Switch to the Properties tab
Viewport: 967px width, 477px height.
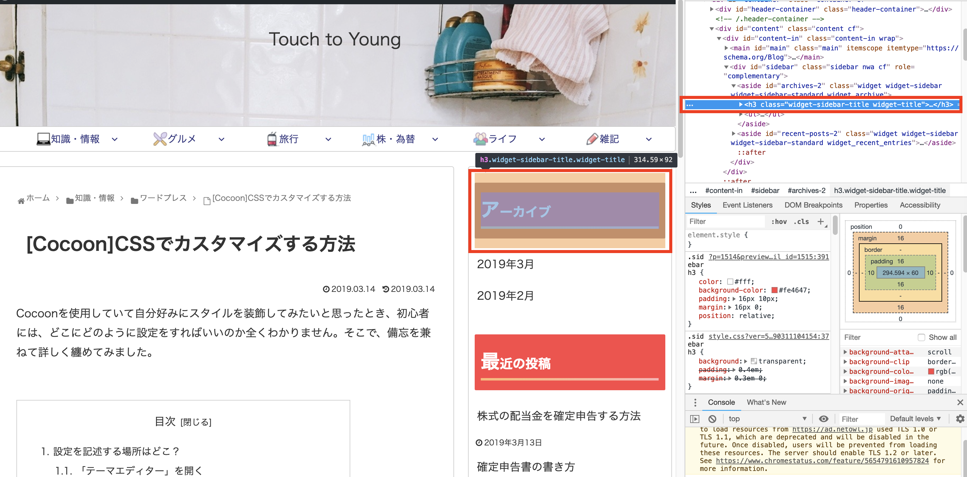click(x=871, y=205)
